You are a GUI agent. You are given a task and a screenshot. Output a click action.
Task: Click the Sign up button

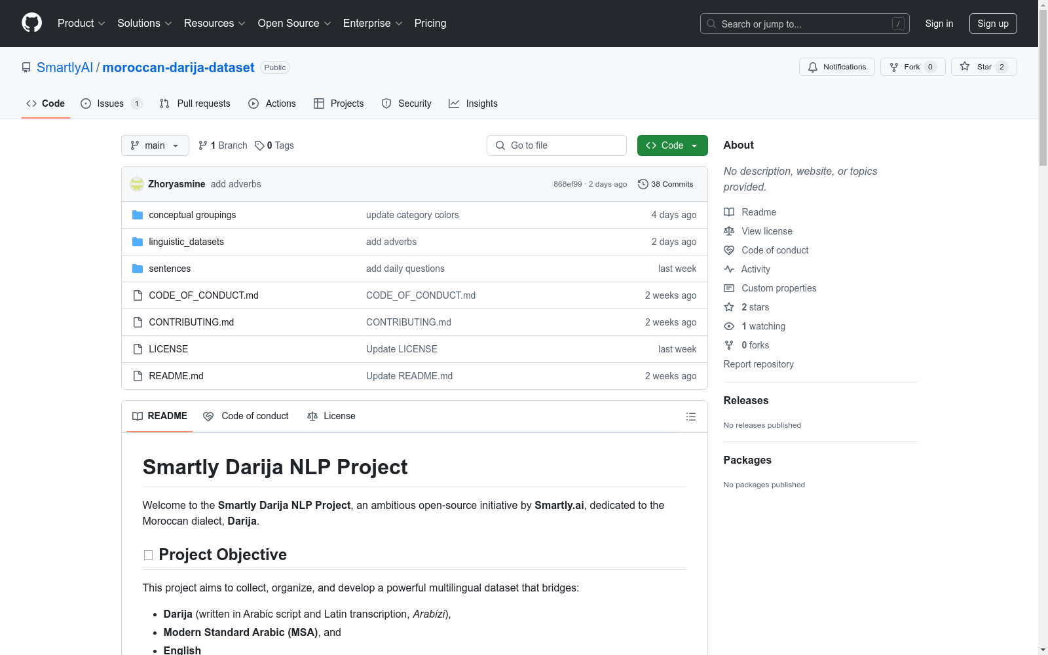[x=993, y=24]
